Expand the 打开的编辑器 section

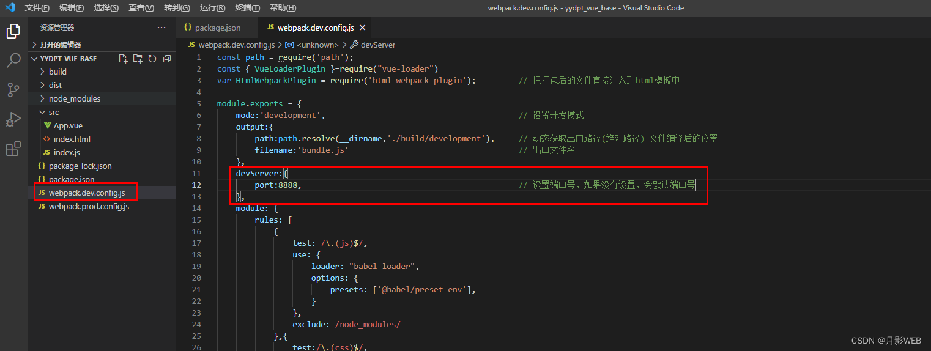tap(61, 45)
